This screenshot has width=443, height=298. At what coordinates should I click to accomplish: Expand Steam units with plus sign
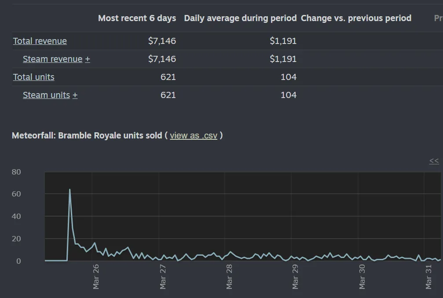tap(75, 95)
